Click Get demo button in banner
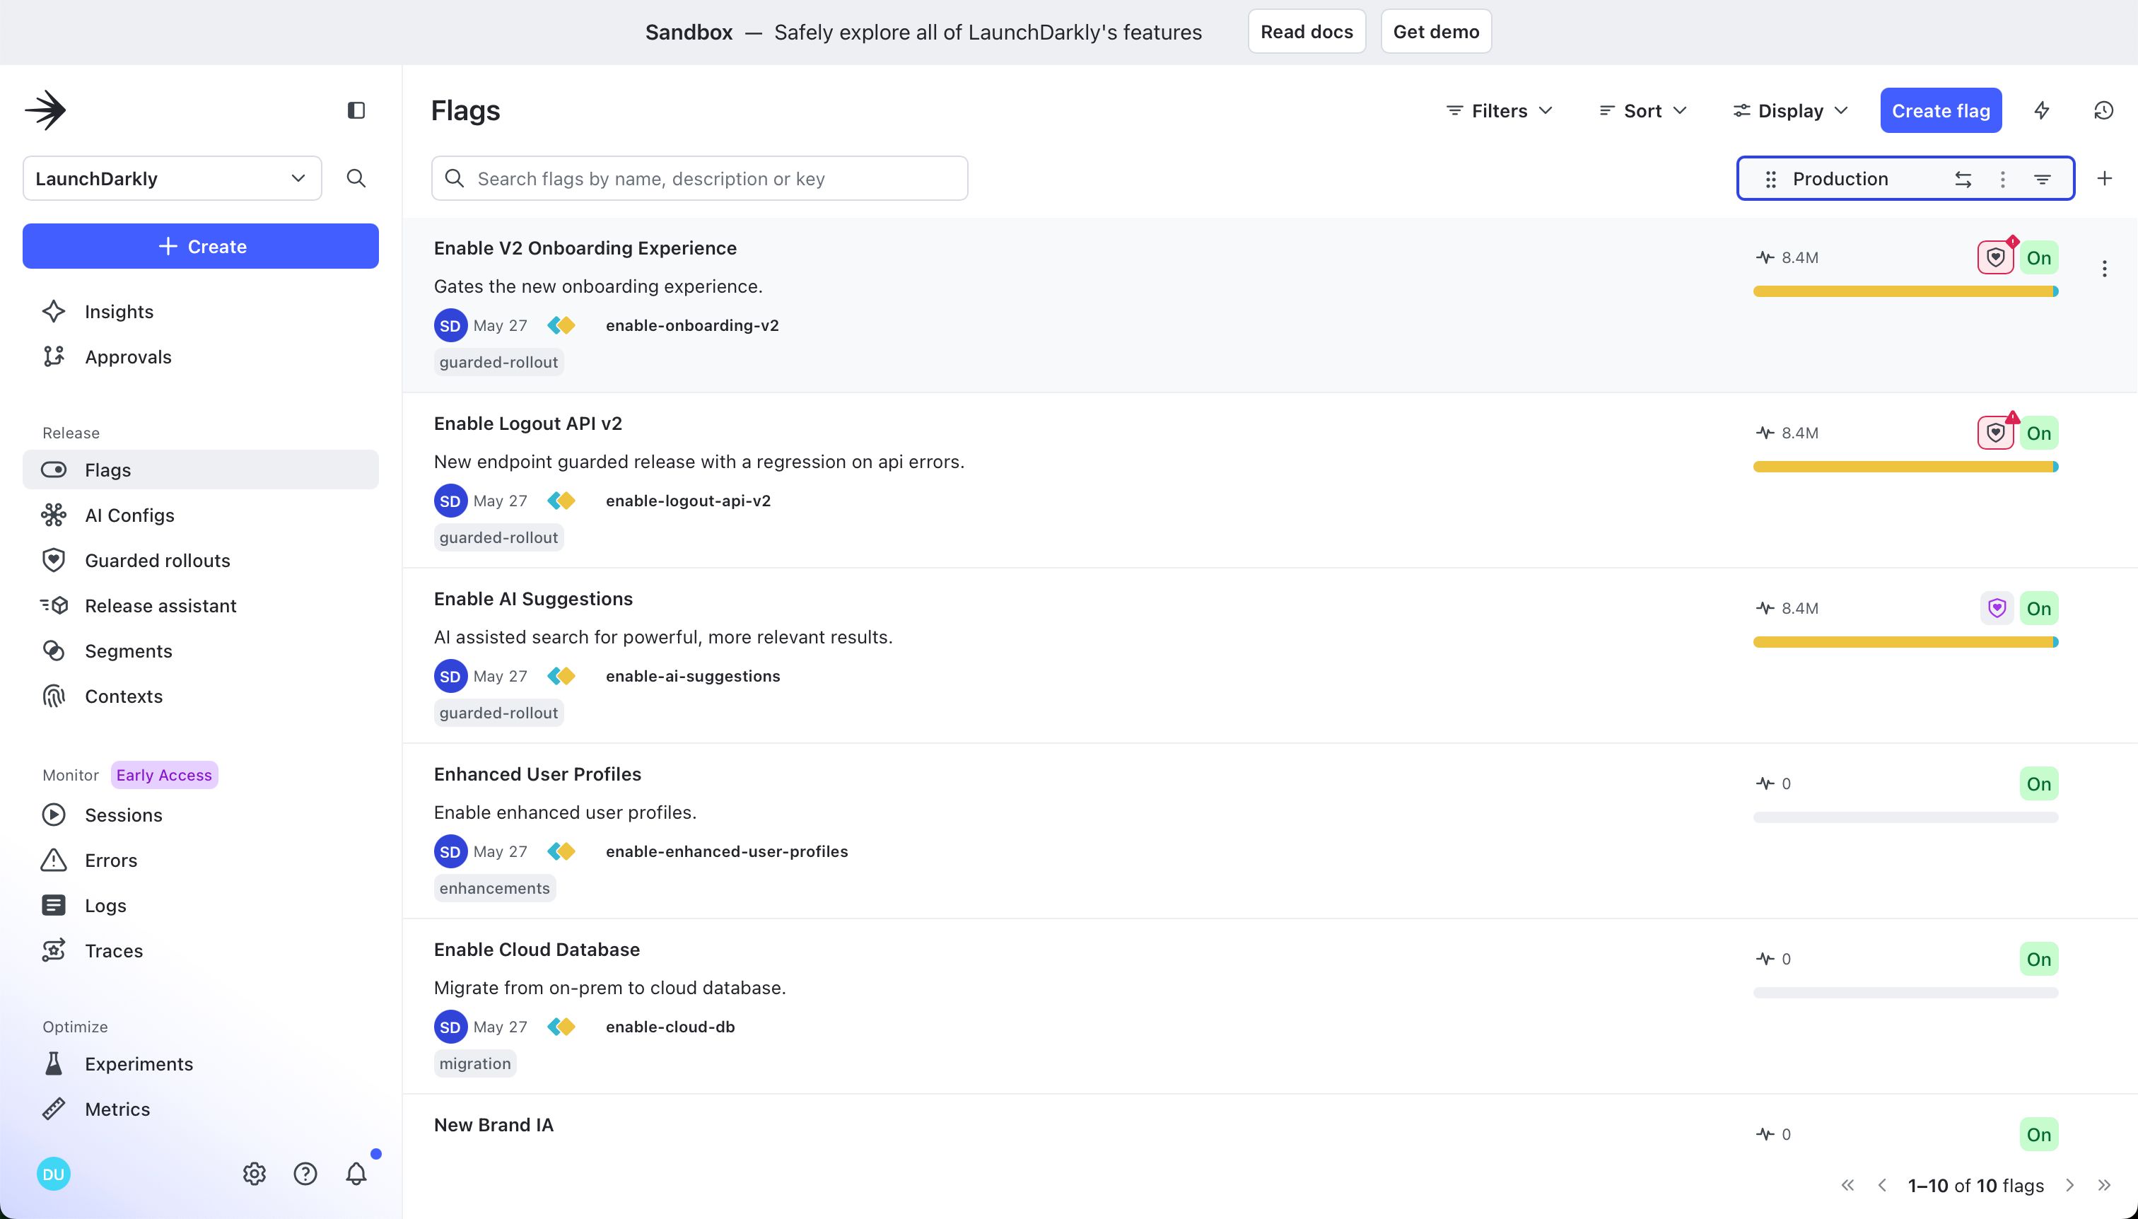The width and height of the screenshot is (2138, 1219). pos(1436,32)
